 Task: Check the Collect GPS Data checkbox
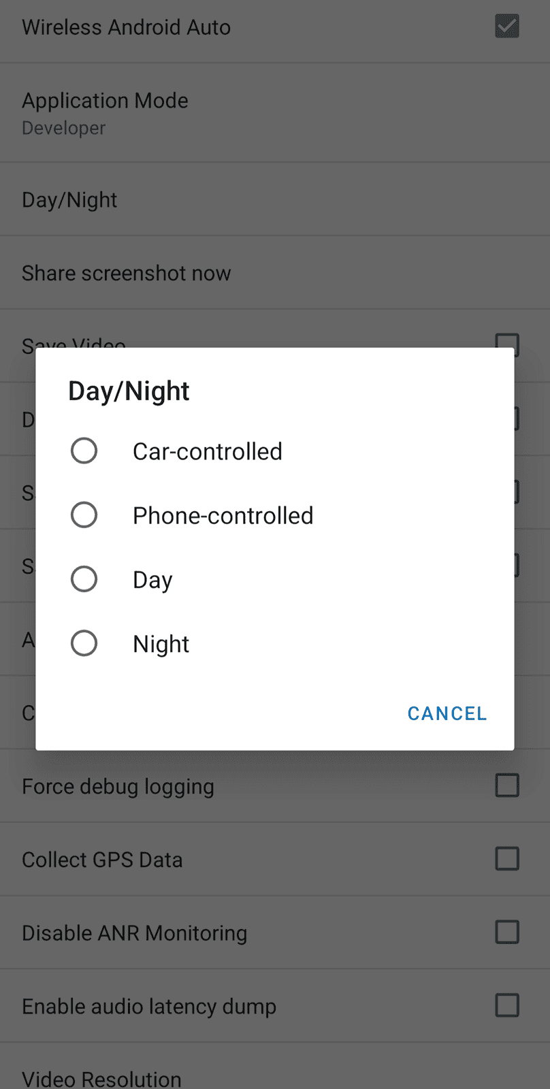coord(506,859)
